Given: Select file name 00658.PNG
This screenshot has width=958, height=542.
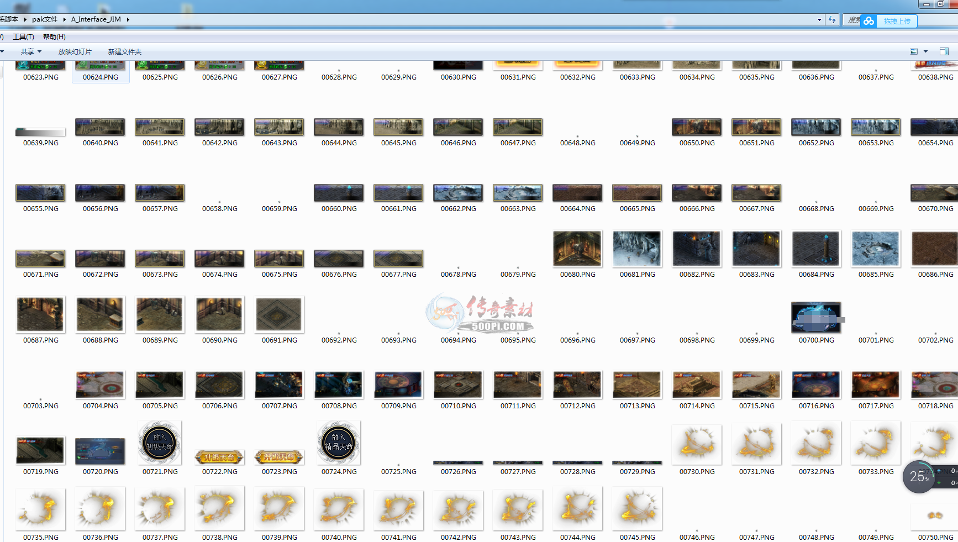Looking at the screenshot, I should point(220,209).
